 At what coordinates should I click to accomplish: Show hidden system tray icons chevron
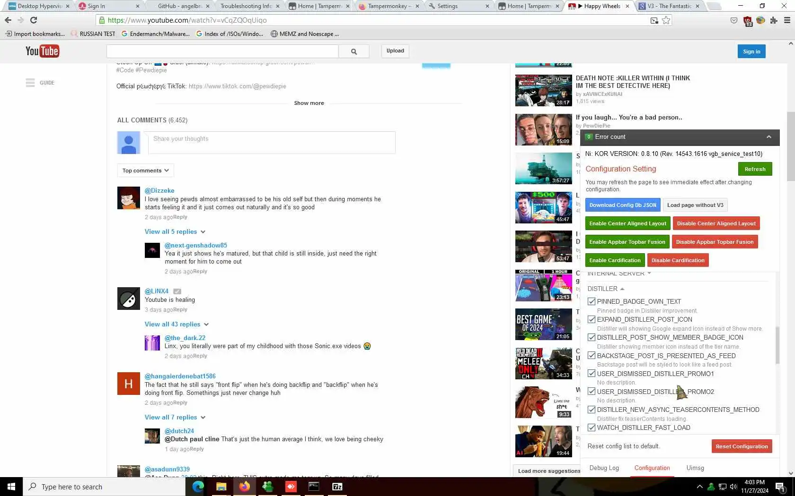tap(699, 487)
